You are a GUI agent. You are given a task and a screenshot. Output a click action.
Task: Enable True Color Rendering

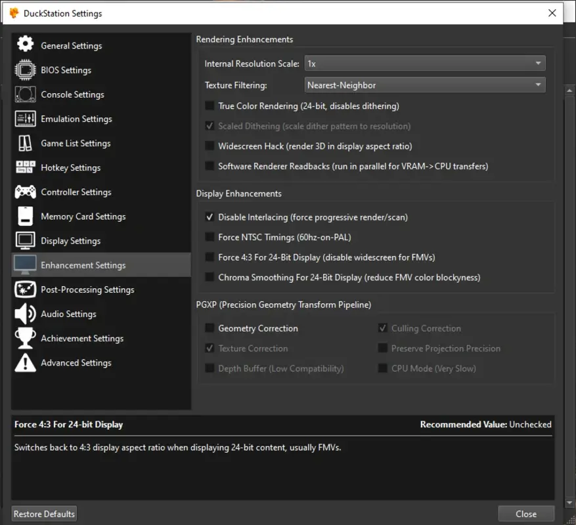tap(211, 106)
